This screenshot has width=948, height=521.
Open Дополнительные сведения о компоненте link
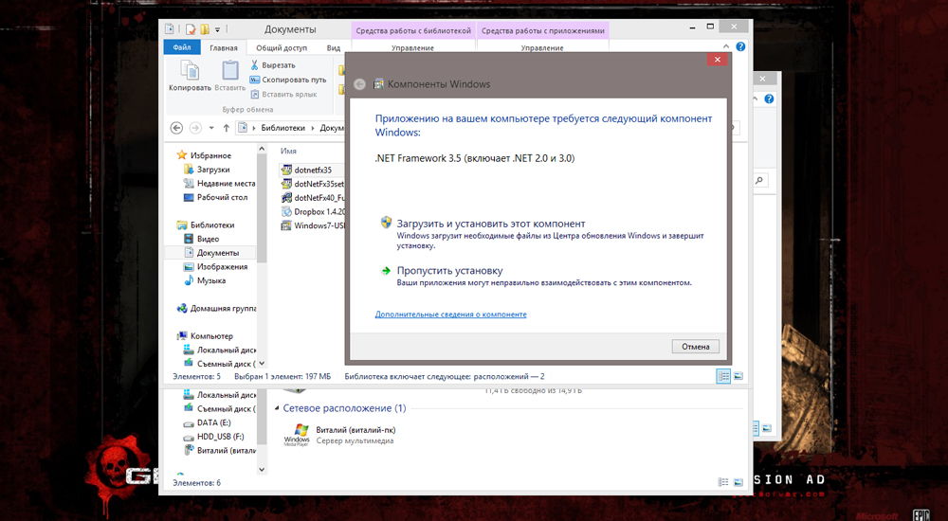coord(450,314)
